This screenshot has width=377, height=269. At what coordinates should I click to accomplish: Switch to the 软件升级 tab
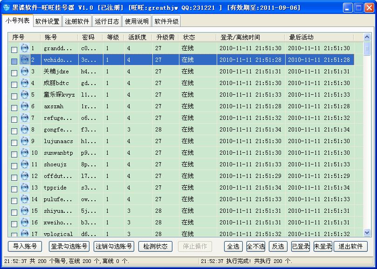click(x=166, y=21)
